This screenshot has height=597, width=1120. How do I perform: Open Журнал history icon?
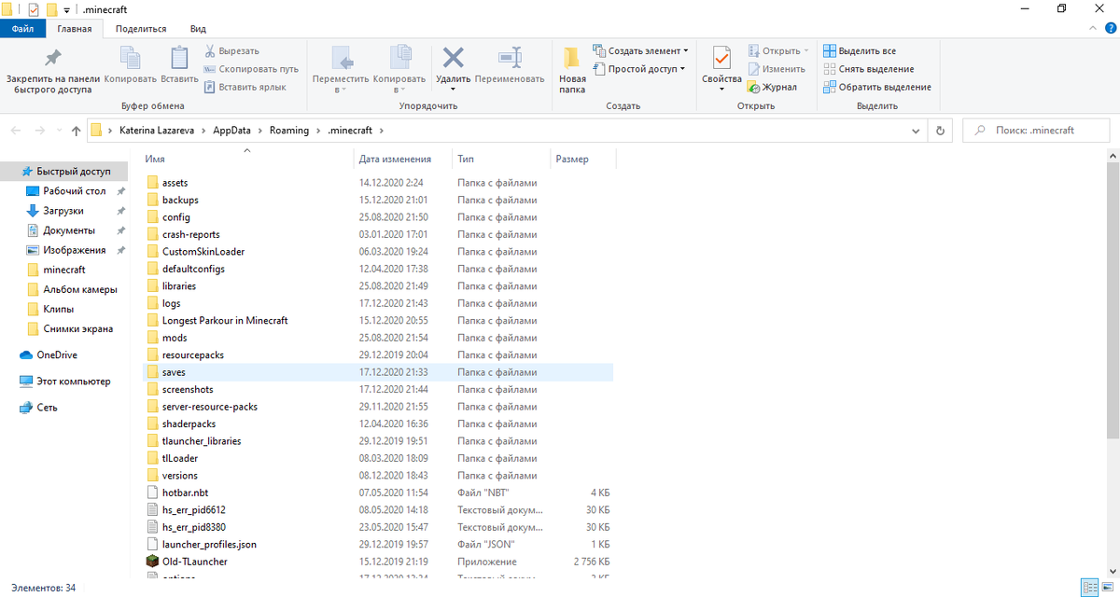[754, 87]
